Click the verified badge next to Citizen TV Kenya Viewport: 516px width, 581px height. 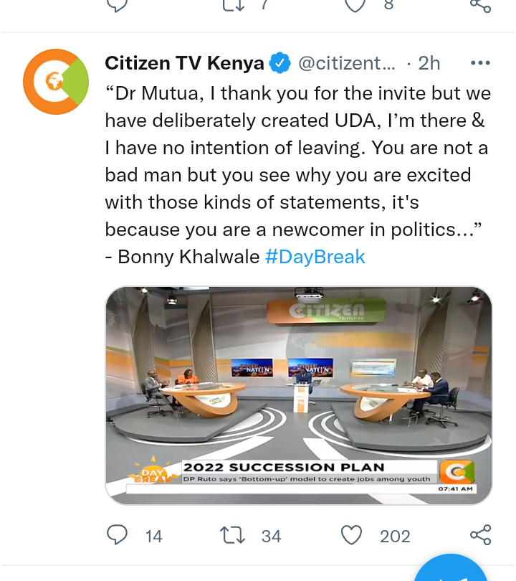(279, 63)
